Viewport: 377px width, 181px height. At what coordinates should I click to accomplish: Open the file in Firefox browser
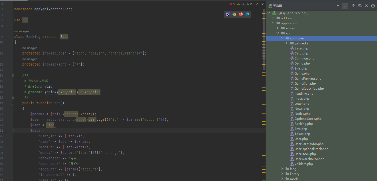point(241,14)
